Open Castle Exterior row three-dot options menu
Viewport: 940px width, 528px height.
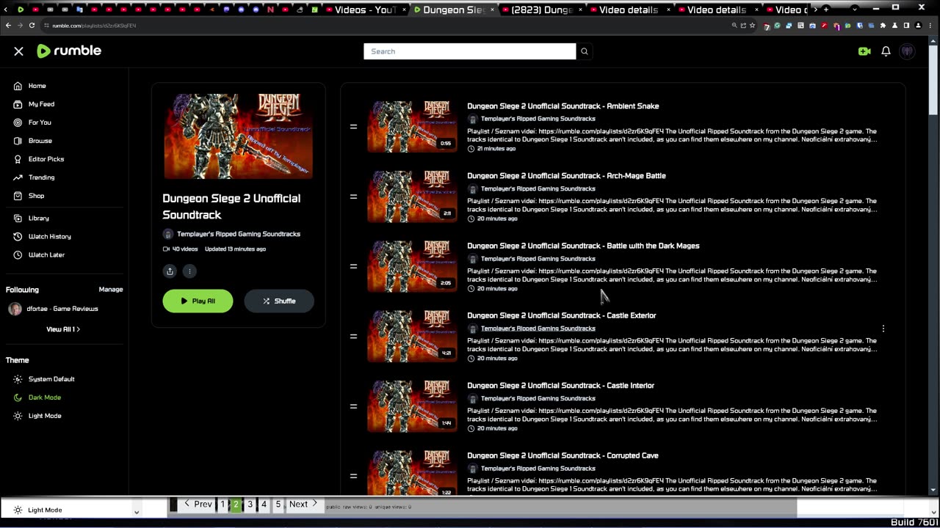point(883,329)
